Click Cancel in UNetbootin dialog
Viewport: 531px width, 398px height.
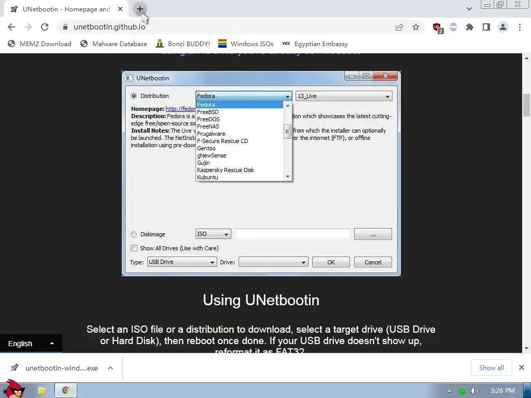373,262
